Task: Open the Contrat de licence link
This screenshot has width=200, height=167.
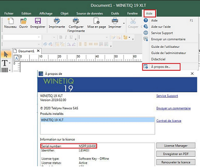Action: tap(169, 121)
